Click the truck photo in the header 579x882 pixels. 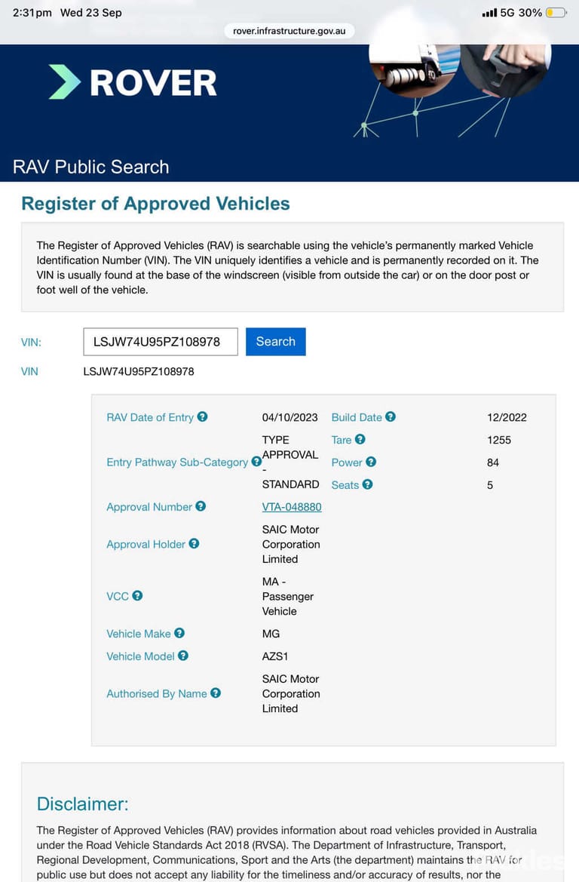(x=415, y=69)
